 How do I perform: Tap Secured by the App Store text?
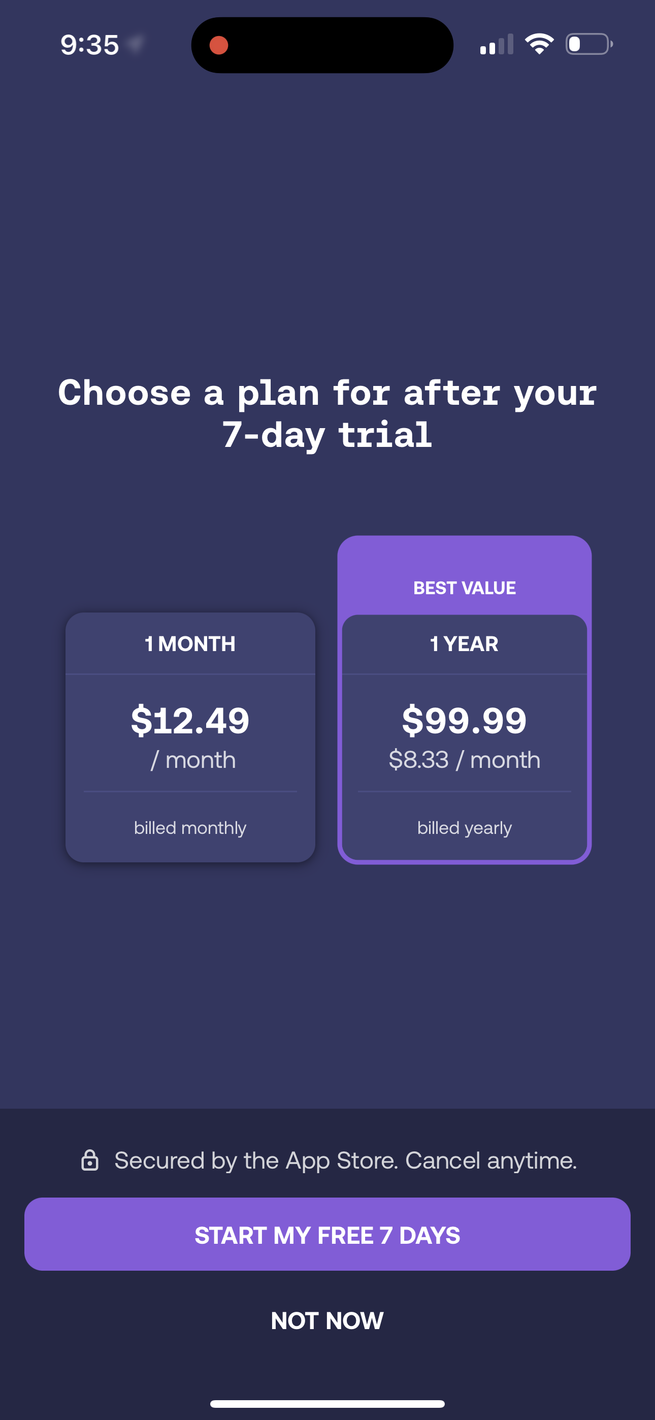point(345,1160)
